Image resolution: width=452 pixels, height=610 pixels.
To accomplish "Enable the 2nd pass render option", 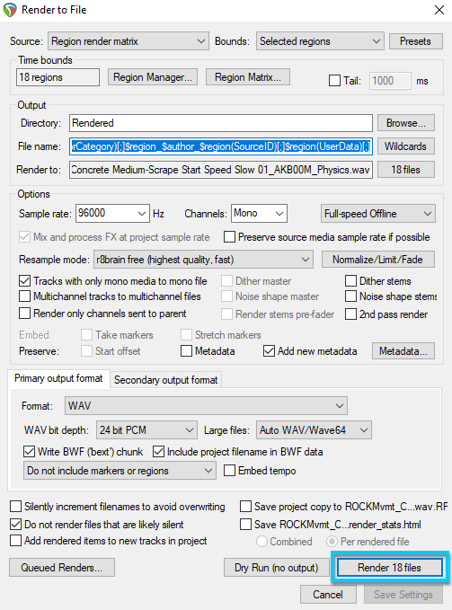I will pos(350,314).
